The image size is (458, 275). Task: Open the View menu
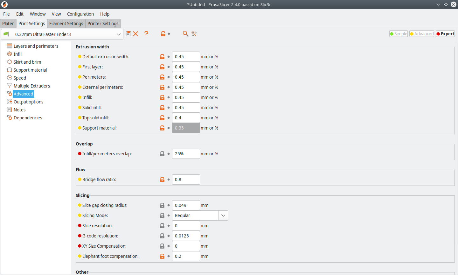point(56,14)
